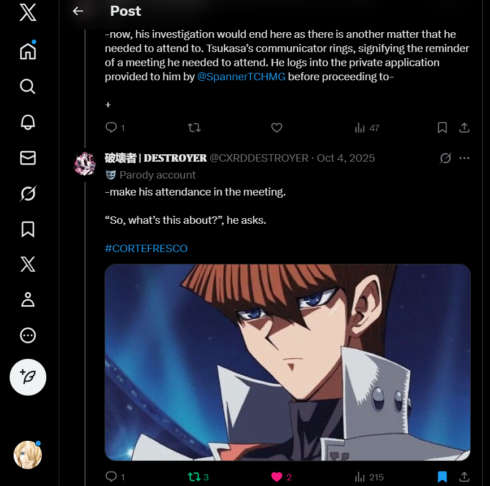This screenshot has width=490, height=486.
Task: Open three-dot menu on DESTROYER post
Action: (x=465, y=158)
